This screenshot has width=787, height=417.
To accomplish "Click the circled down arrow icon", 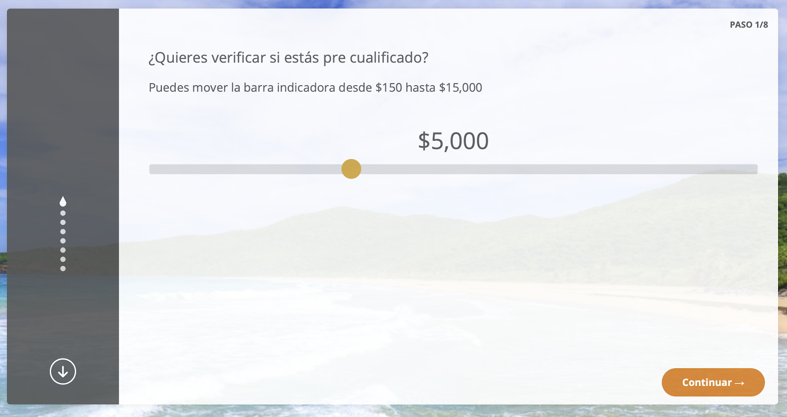I will point(63,371).
